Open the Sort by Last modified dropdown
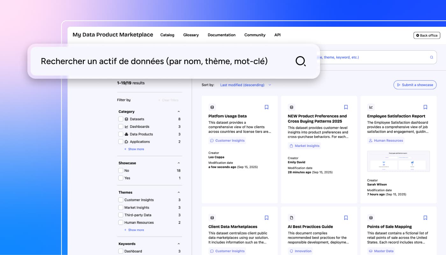 (x=245, y=85)
